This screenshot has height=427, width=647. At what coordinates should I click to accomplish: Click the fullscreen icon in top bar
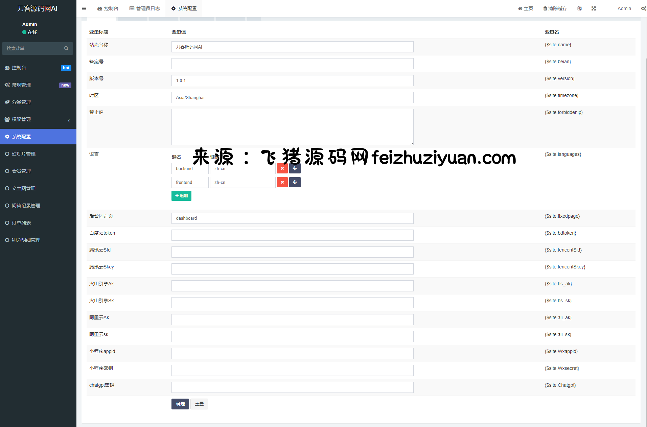(x=594, y=8)
